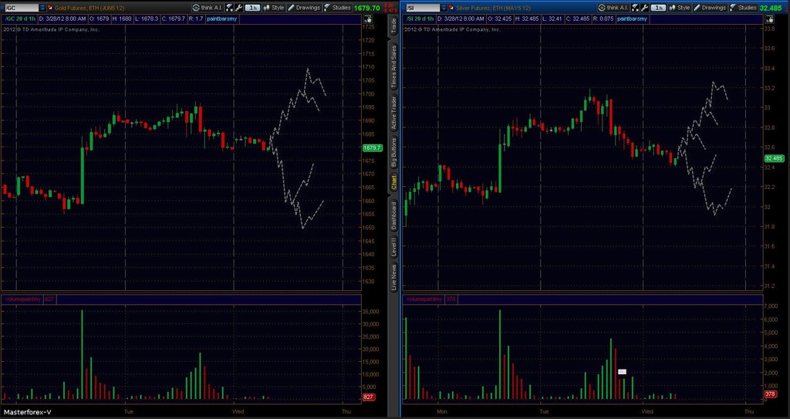
Task: Click the news flag icon beside Silver Futures
Action: click(451, 7)
